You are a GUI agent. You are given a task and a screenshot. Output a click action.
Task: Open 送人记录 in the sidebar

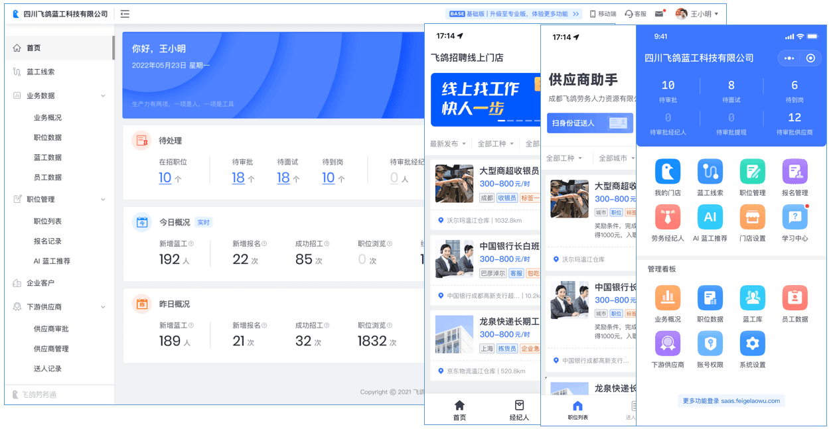click(48, 368)
